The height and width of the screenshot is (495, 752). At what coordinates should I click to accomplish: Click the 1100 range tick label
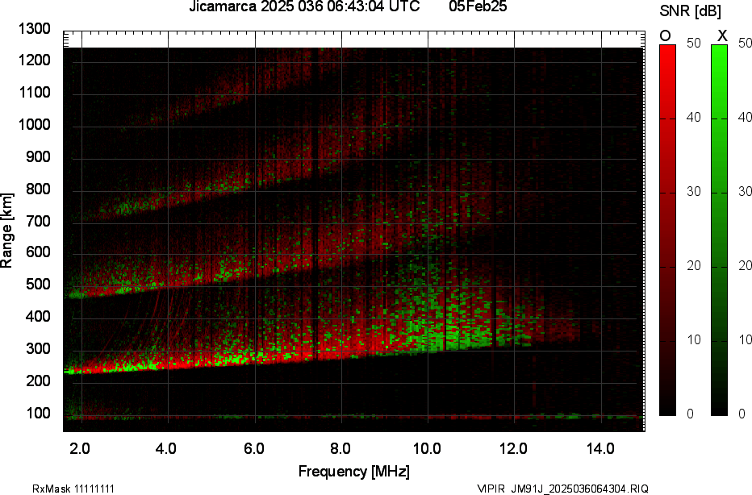click(35, 93)
